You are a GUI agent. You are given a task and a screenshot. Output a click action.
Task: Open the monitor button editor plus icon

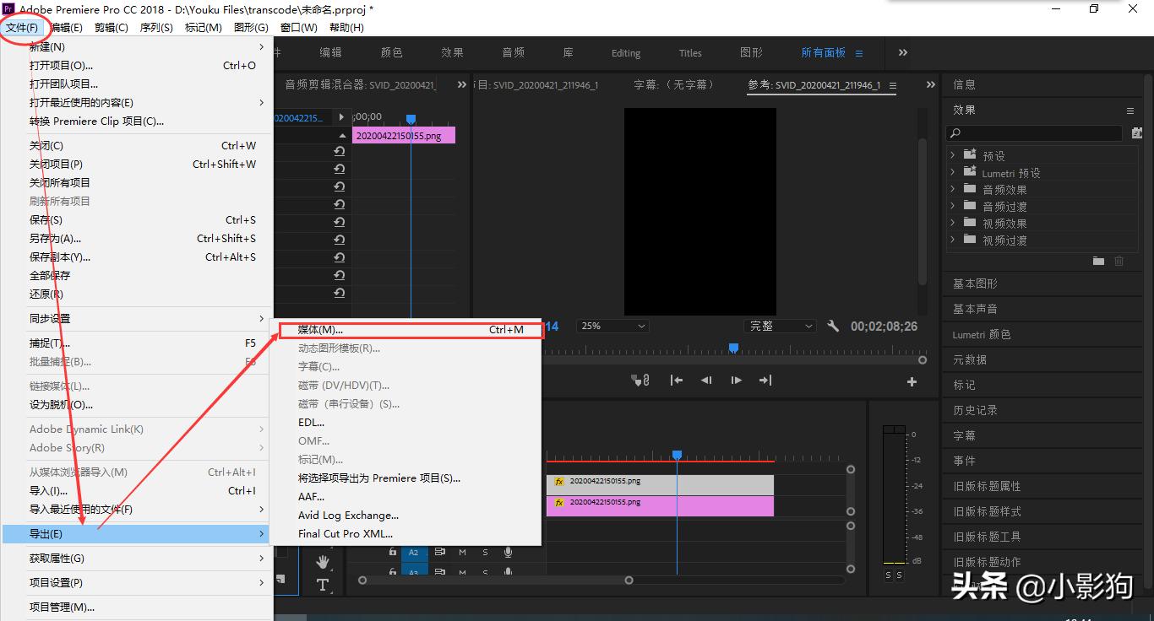(912, 382)
